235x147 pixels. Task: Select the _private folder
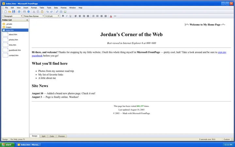click(x=7, y=24)
